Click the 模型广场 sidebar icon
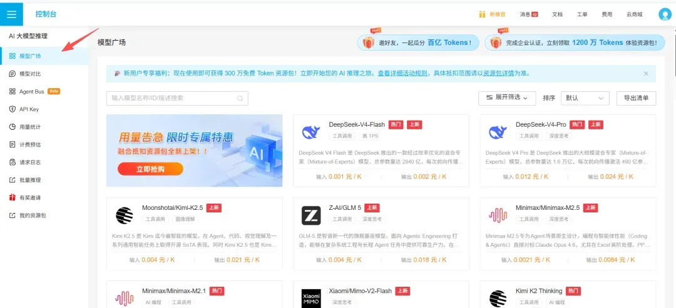The height and width of the screenshot is (308, 676). click(x=13, y=56)
